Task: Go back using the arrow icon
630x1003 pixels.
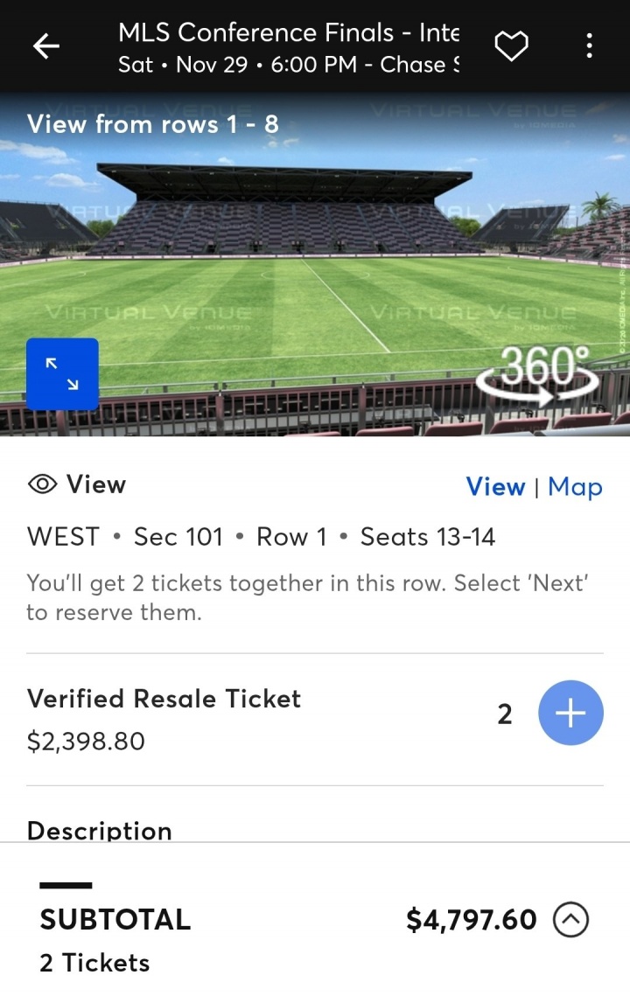Action: pyautogui.click(x=46, y=47)
